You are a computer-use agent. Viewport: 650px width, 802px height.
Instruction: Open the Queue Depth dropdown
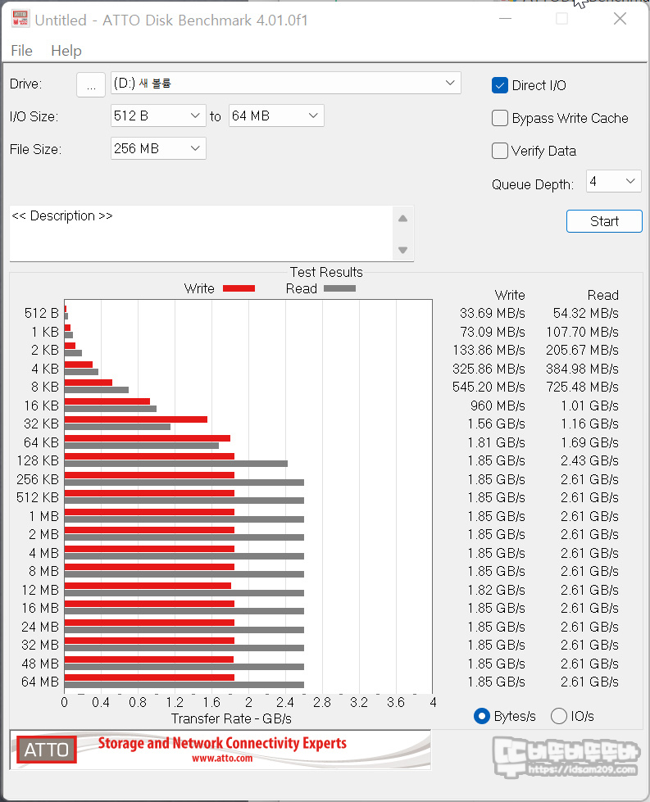613,181
